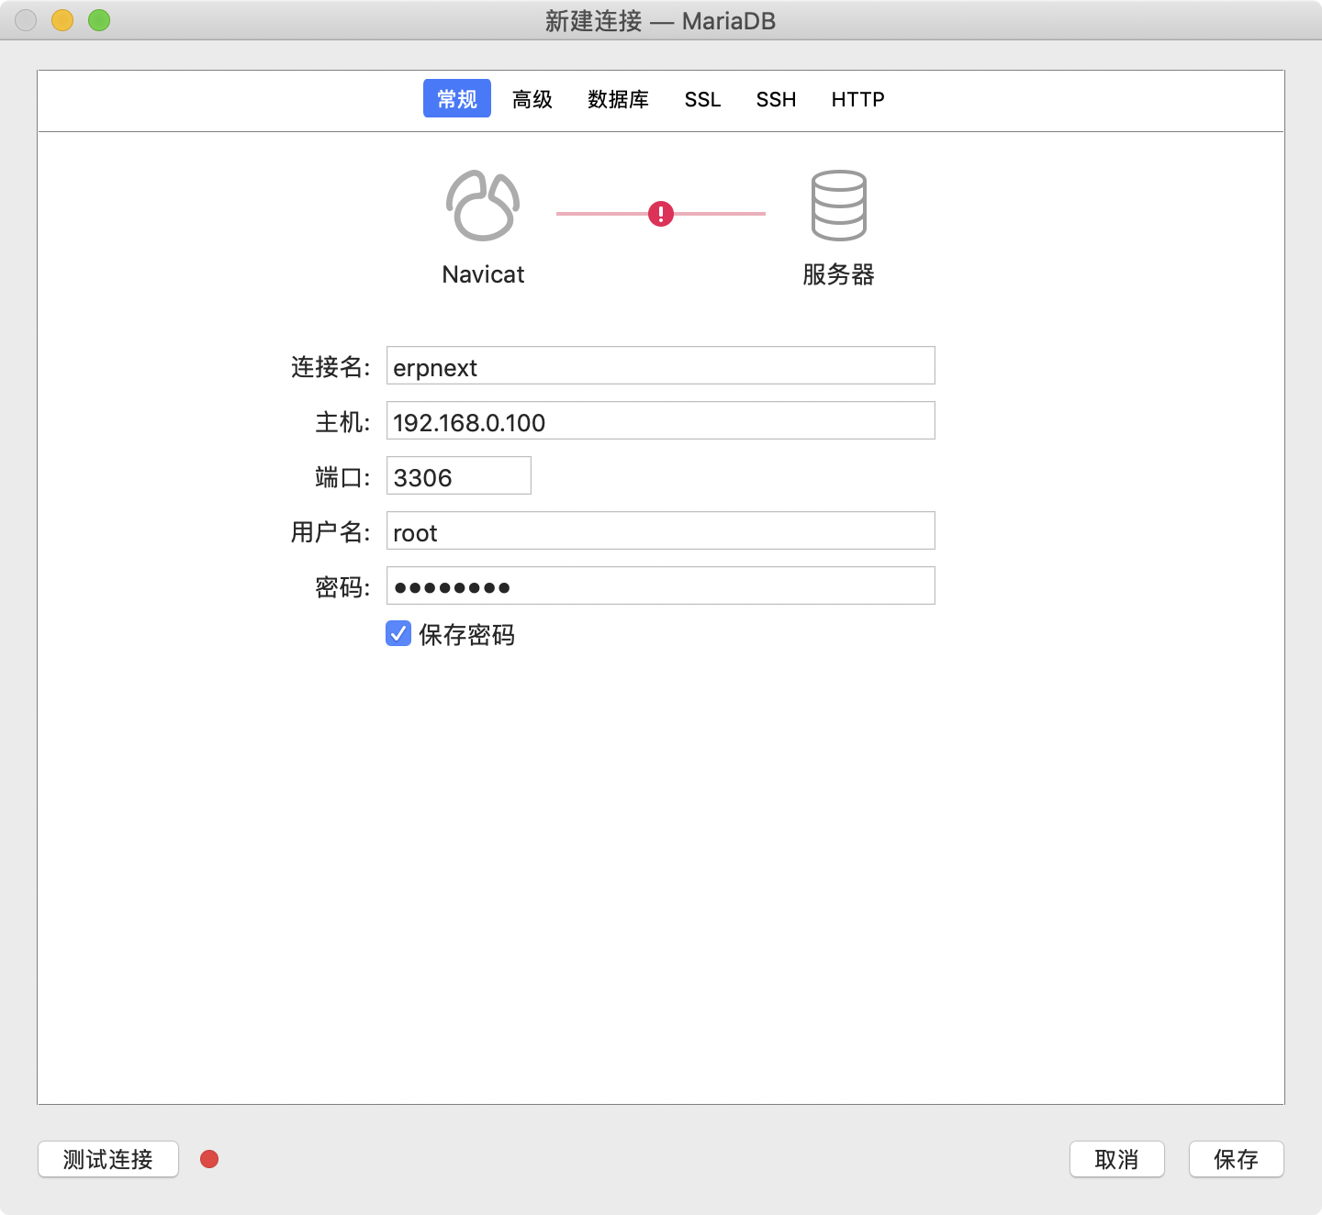Click the 主机 field label
Image resolution: width=1322 pixels, height=1215 pixels.
point(342,422)
